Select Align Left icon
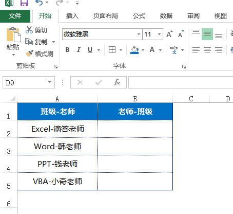 196,50
